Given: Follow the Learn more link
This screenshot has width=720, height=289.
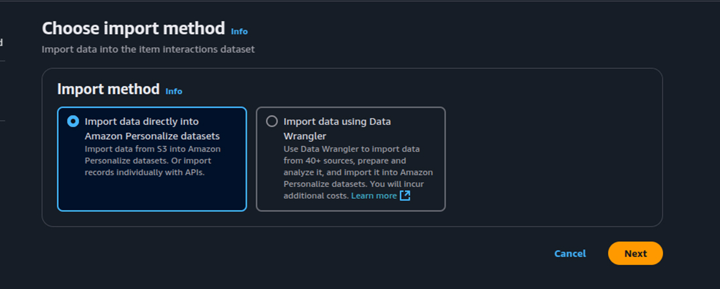Looking at the screenshot, I should pyautogui.click(x=374, y=196).
